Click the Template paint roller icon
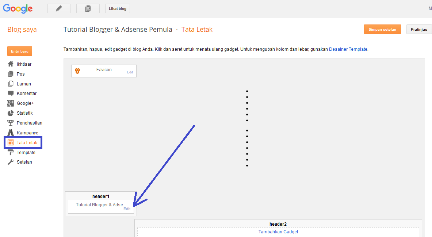Image resolution: width=432 pixels, height=237 pixels. tap(11, 152)
